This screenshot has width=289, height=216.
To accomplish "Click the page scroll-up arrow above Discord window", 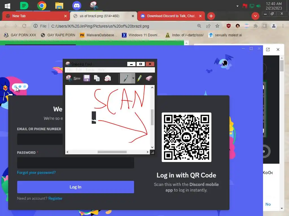I will click(x=187, y=43).
